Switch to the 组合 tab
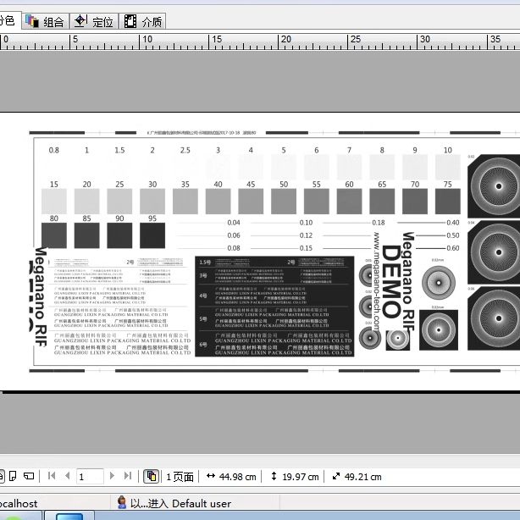 46,21
